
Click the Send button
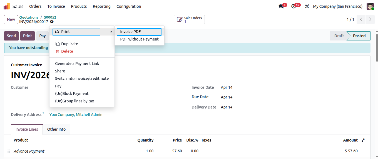(x=11, y=36)
